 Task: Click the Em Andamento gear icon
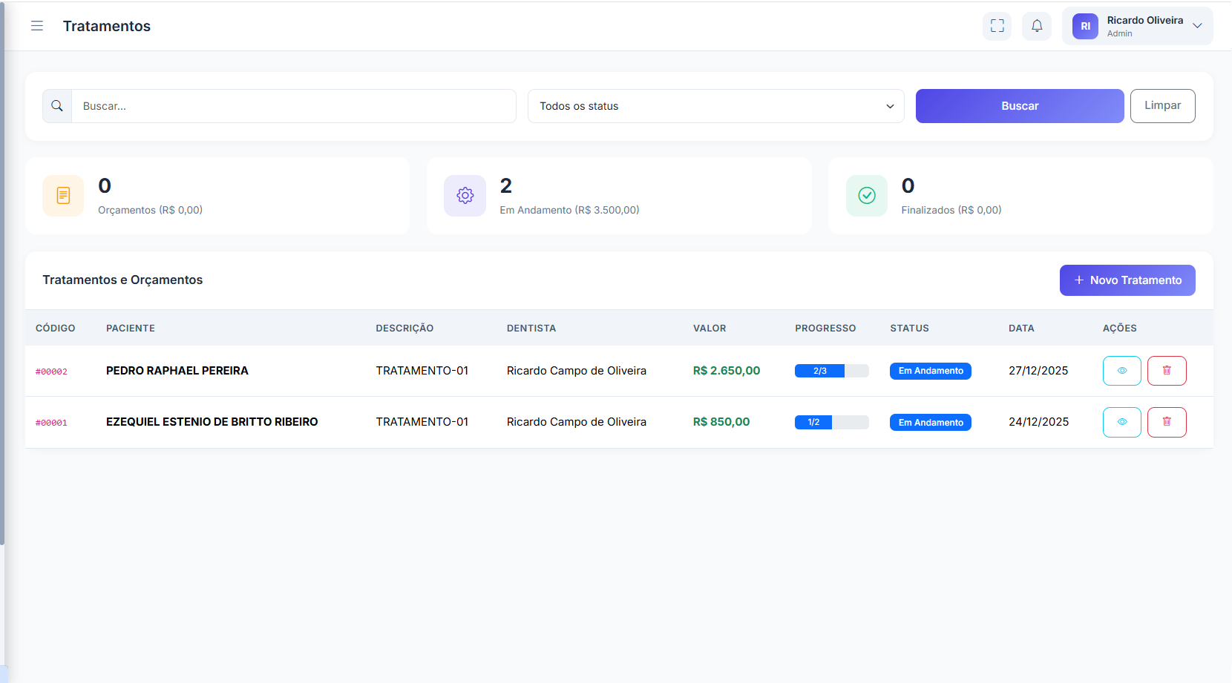point(465,196)
